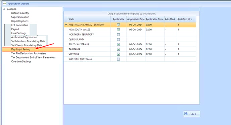Select EmailSettings in the tree
Image resolution: width=231 pixels, height=125 pixels.
click(x=19, y=33)
